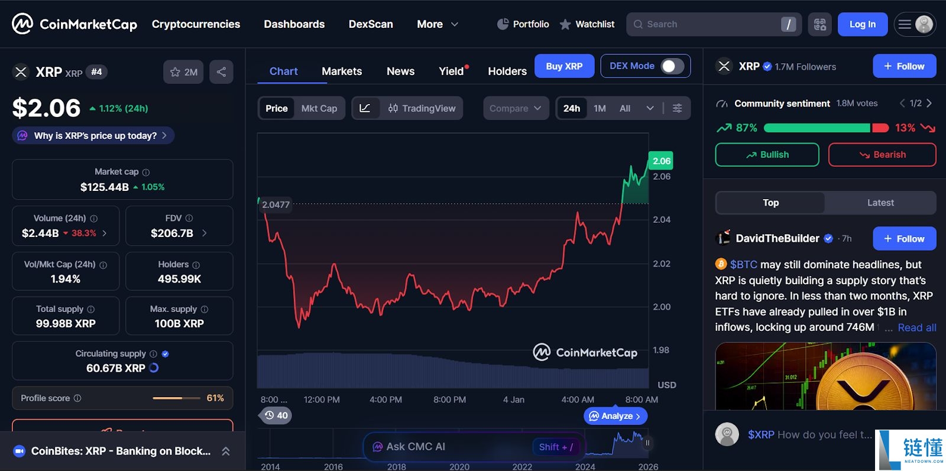Image resolution: width=946 pixels, height=471 pixels.
Task: Click the share icon beside the 2M star
Action: (x=221, y=72)
